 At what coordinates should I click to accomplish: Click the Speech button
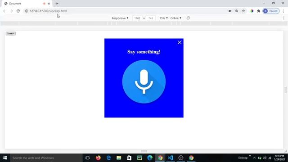(11, 33)
